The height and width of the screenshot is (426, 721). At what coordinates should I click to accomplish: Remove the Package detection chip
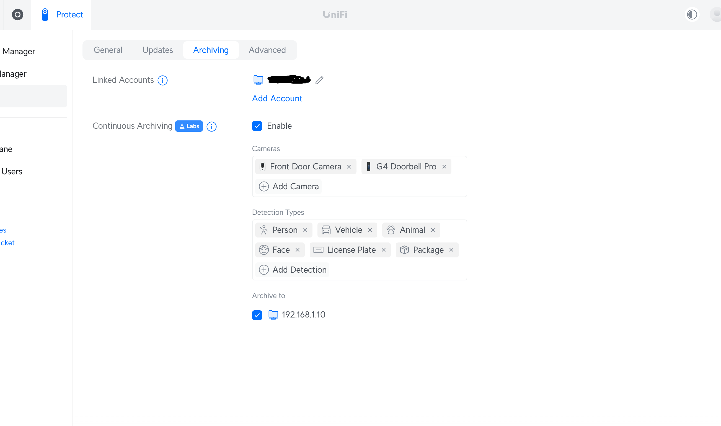click(451, 250)
